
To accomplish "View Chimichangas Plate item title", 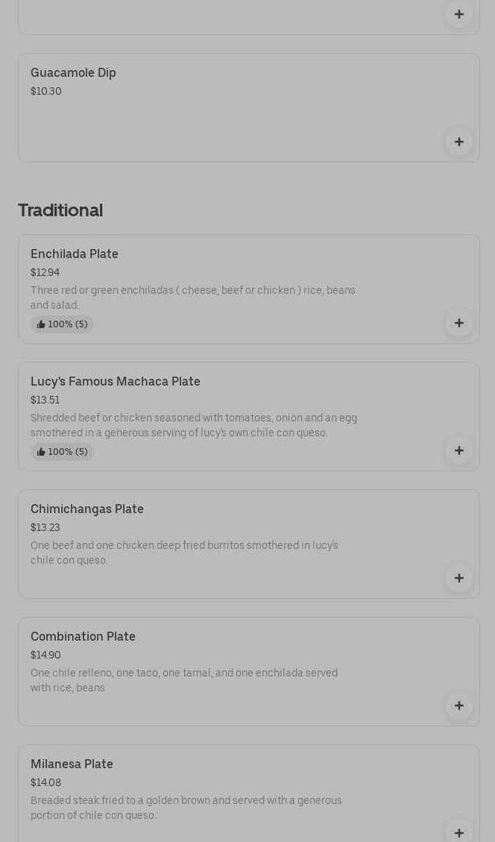I will 87,509.
